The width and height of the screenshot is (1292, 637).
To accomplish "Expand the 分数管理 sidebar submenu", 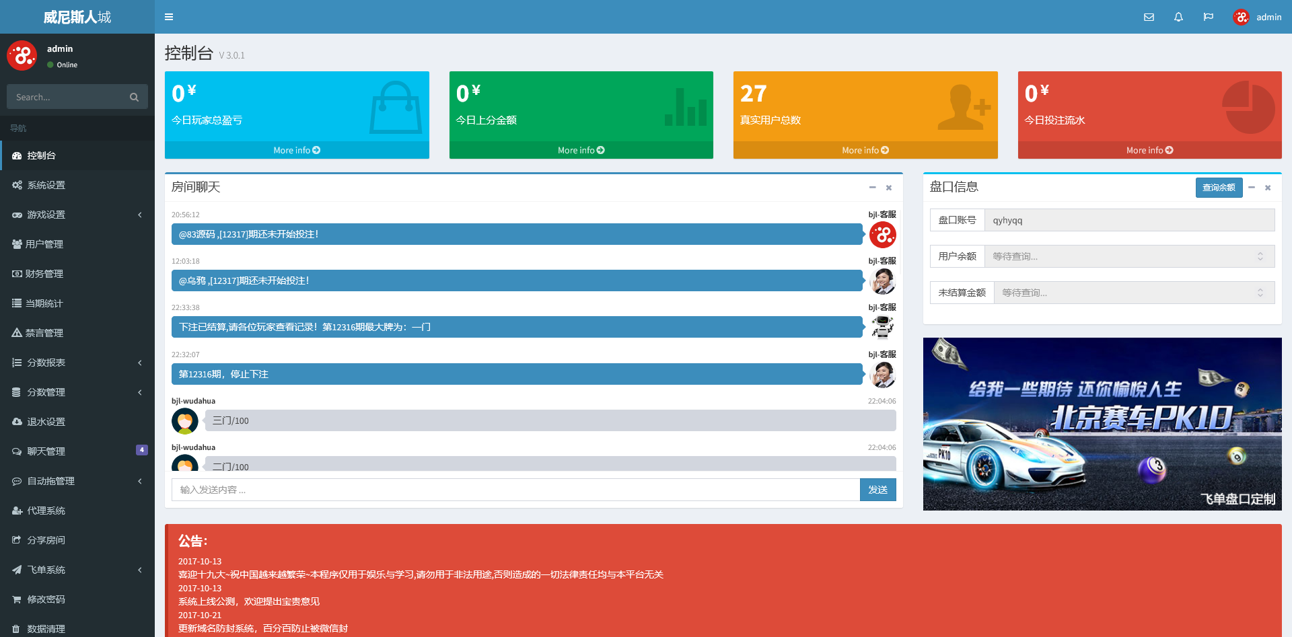I will tap(77, 392).
